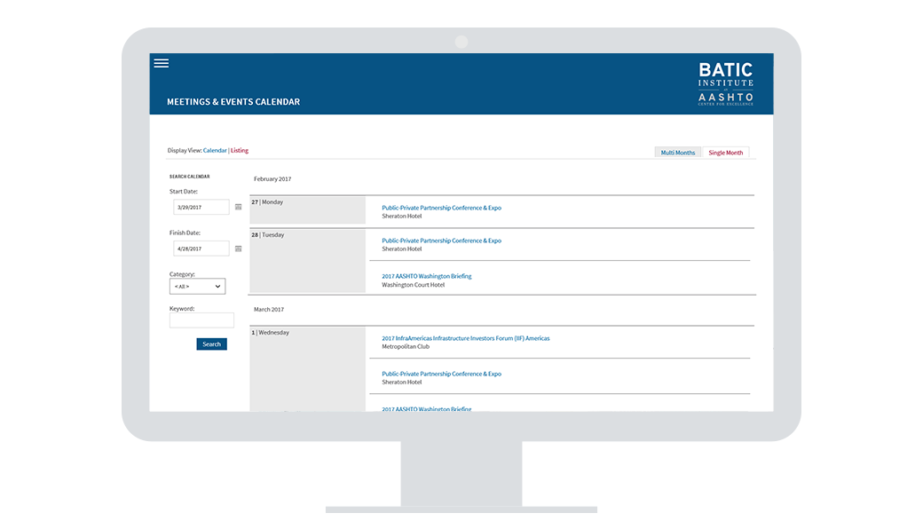Focus the Start Date text field
The width and height of the screenshot is (923, 521).
(x=201, y=207)
